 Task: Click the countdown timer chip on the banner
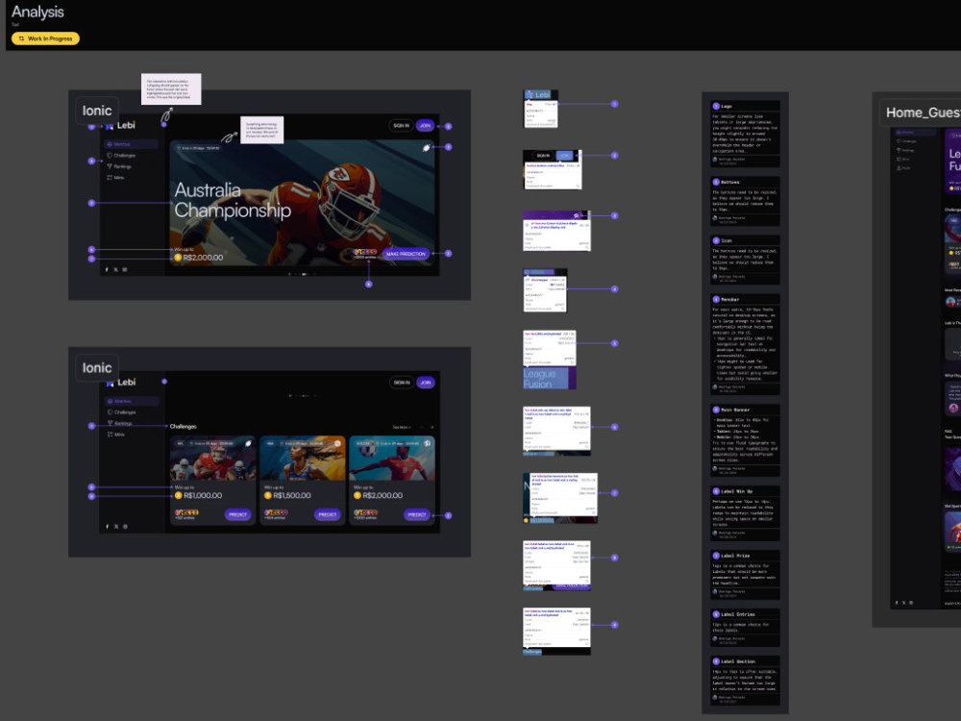point(198,148)
